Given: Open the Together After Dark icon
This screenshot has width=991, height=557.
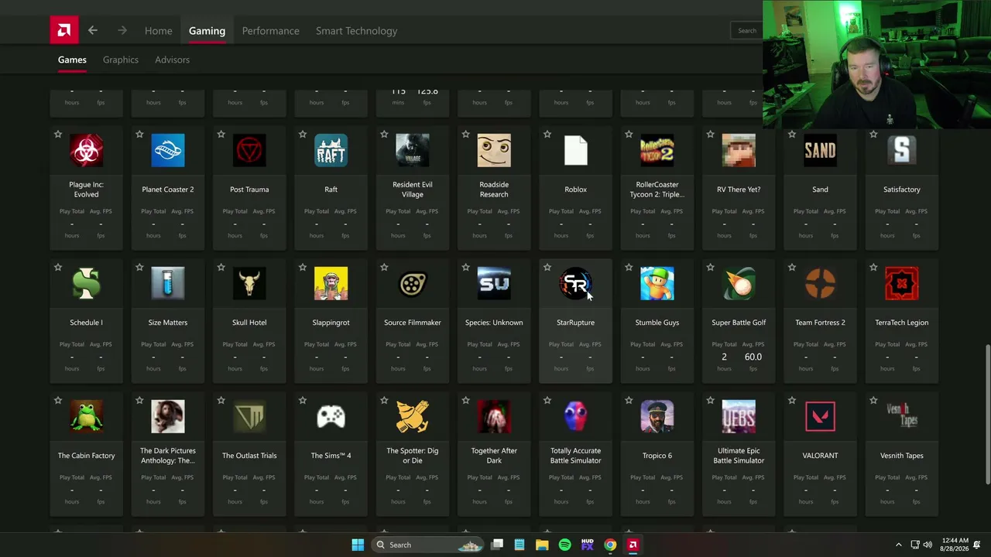Looking at the screenshot, I should pyautogui.click(x=494, y=416).
